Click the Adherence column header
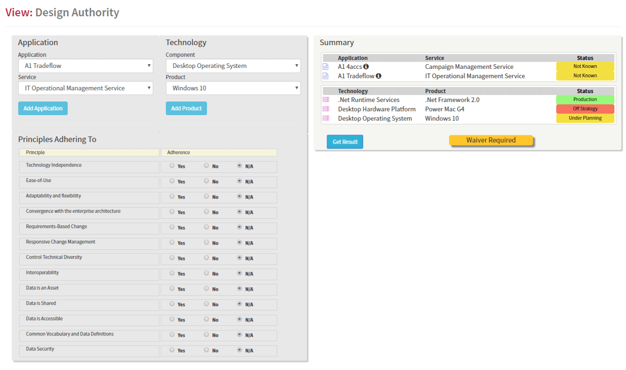Image resolution: width=626 pixels, height=370 pixels. click(219, 153)
